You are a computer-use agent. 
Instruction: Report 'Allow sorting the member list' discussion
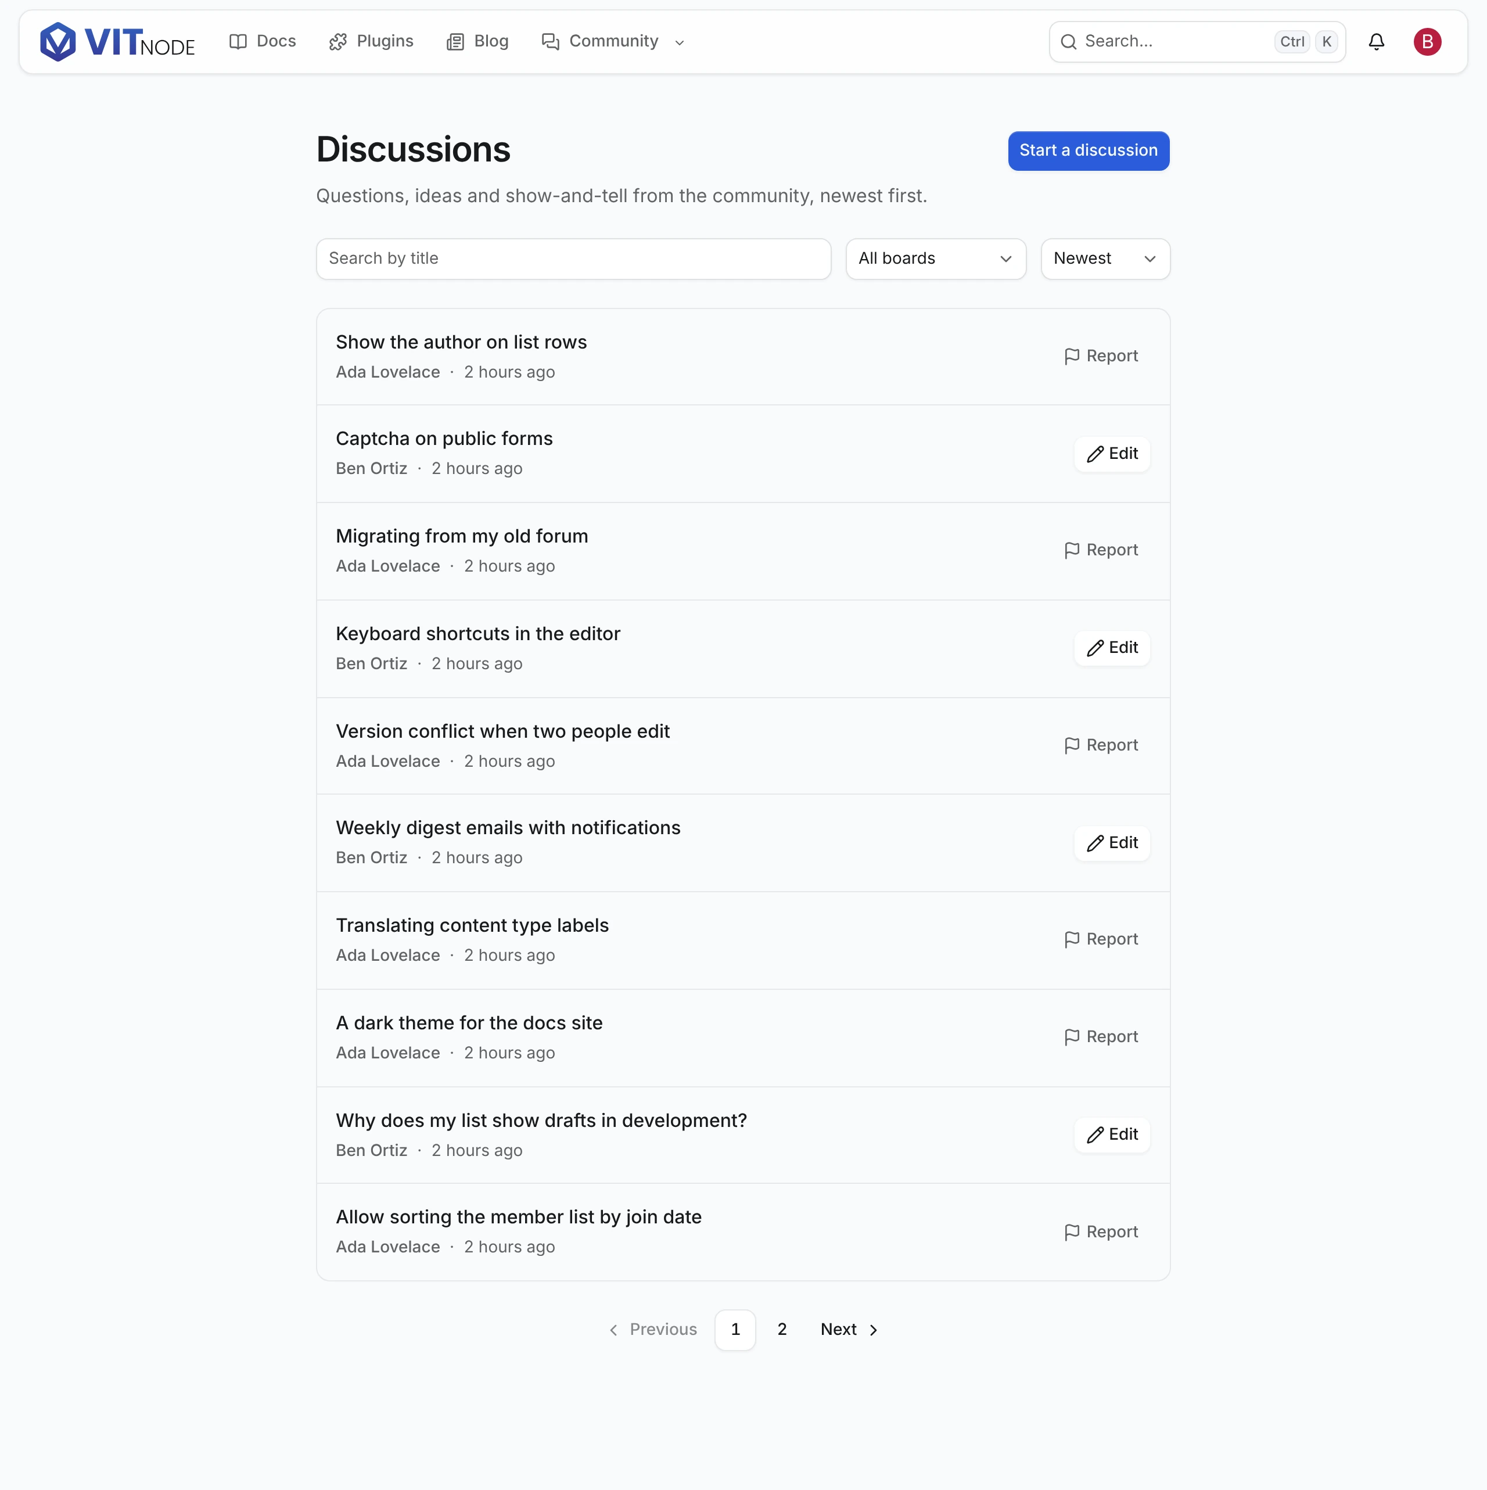1101,1233
